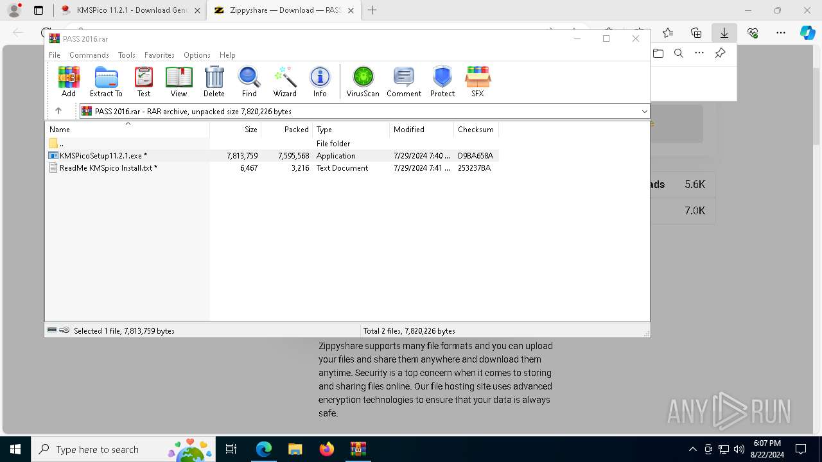Screen dimensions: 822x462
Task: Switch to Zippyshare Download browser tab
Action: [x=284, y=10]
